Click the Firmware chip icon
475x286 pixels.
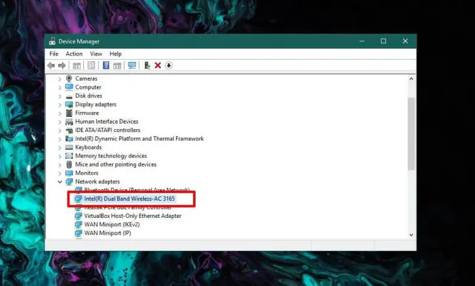point(69,113)
